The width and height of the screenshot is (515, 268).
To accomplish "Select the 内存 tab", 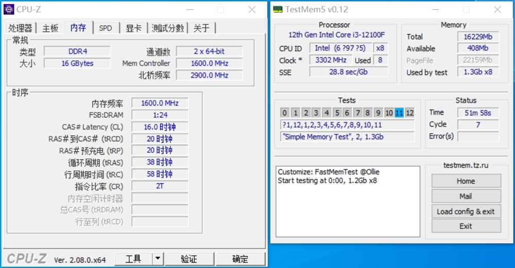I will (78, 28).
